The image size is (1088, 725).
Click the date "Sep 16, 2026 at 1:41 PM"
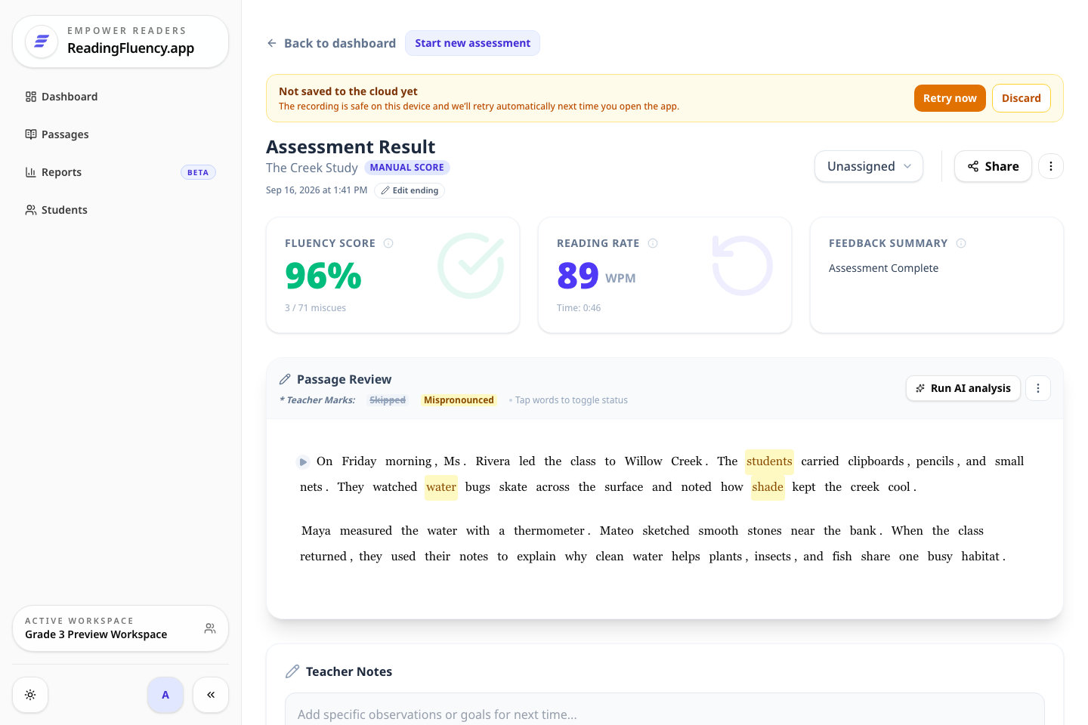point(317,190)
